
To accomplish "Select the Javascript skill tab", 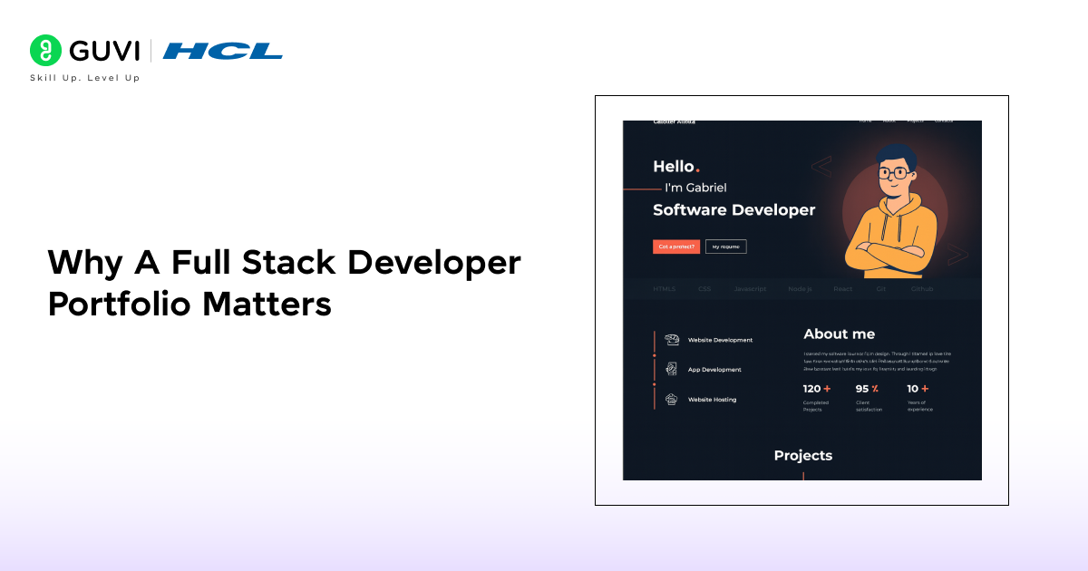I will tap(750, 289).
